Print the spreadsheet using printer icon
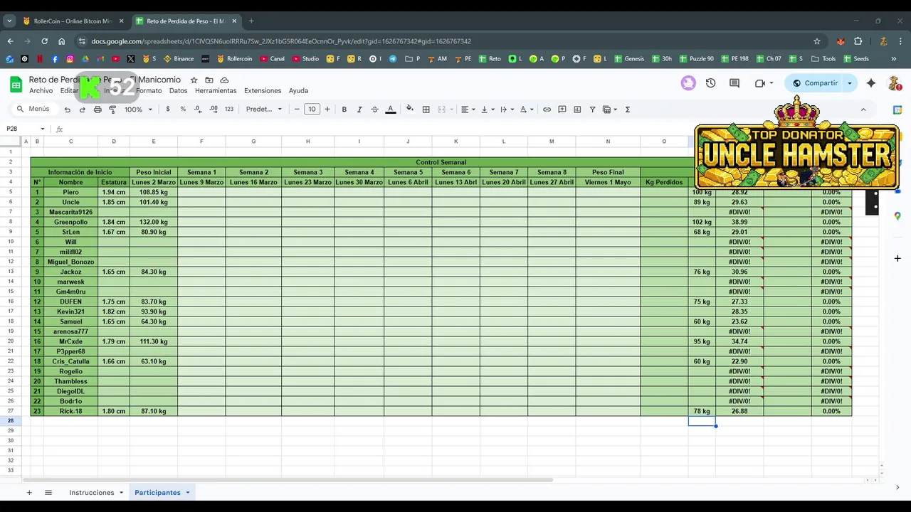The width and height of the screenshot is (911, 512). (x=98, y=110)
